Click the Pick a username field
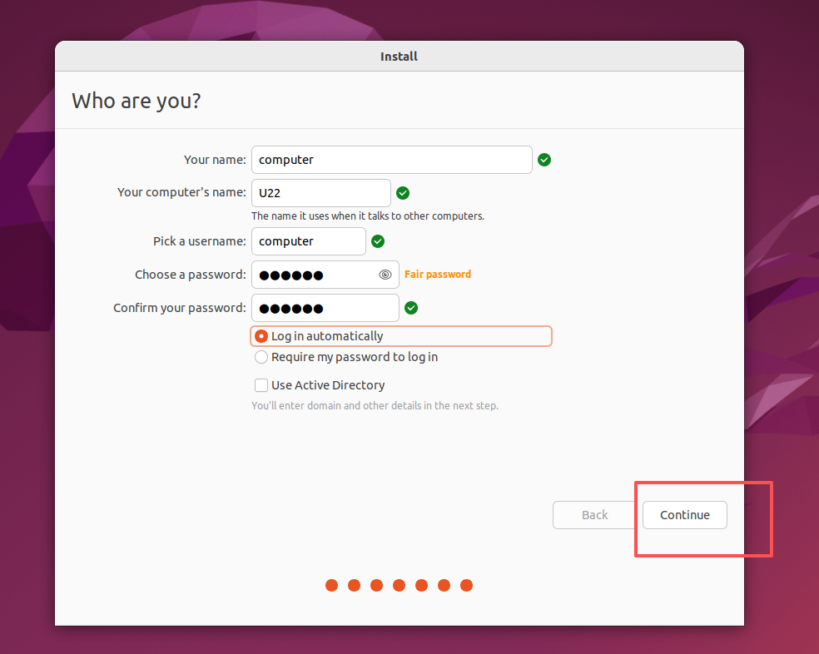The image size is (819, 654). (x=309, y=241)
